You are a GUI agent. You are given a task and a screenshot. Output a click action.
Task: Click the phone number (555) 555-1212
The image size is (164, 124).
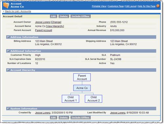click(119, 22)
